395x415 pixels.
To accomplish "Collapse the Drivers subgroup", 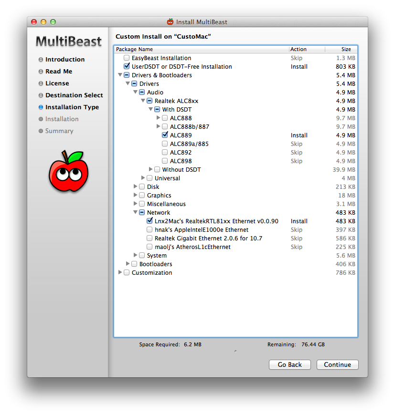I will 128,83.
